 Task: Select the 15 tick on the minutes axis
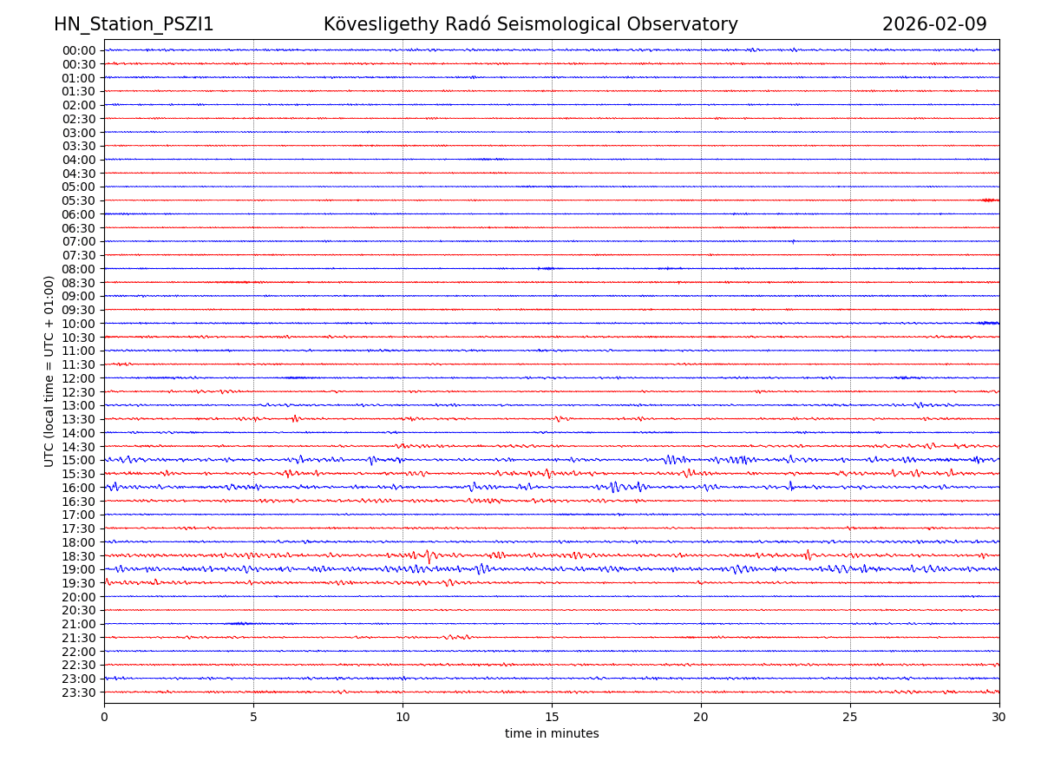[552, 717]
